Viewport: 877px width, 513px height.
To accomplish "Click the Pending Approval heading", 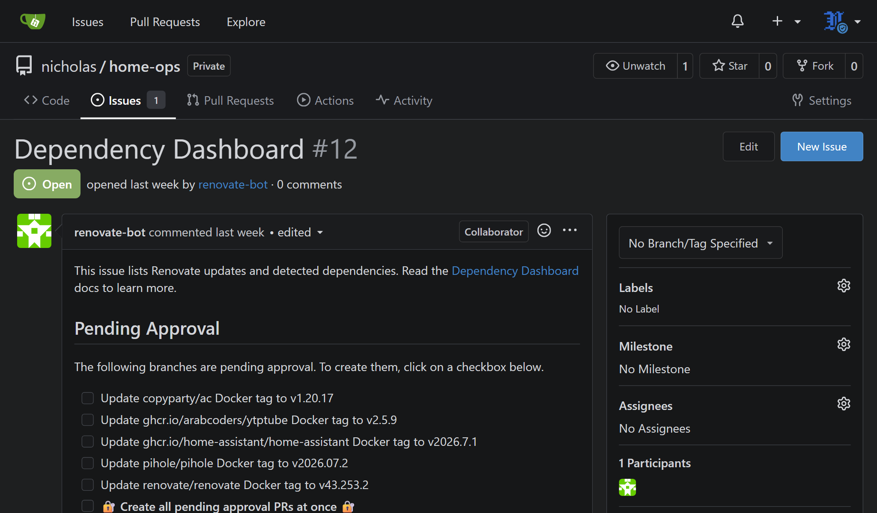I will pos(147,328).
